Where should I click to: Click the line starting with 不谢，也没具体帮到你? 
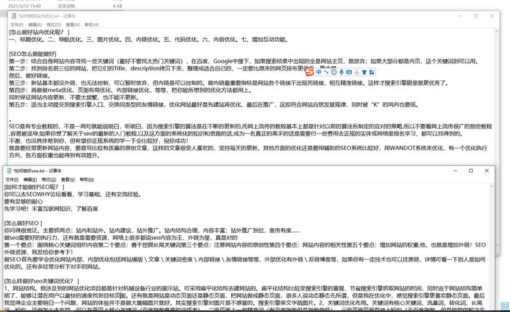coord(99,141)
